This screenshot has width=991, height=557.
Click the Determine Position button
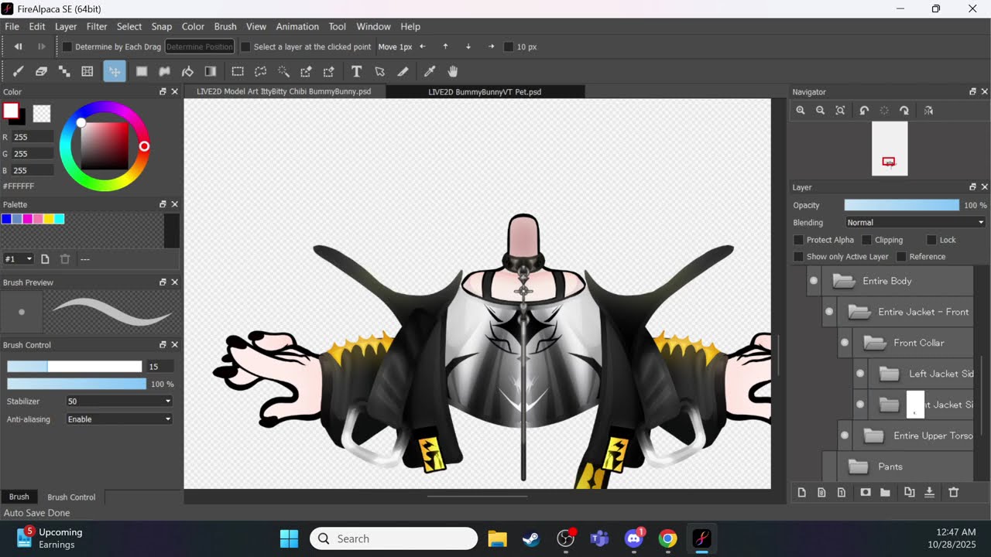[x=199, y=46]
